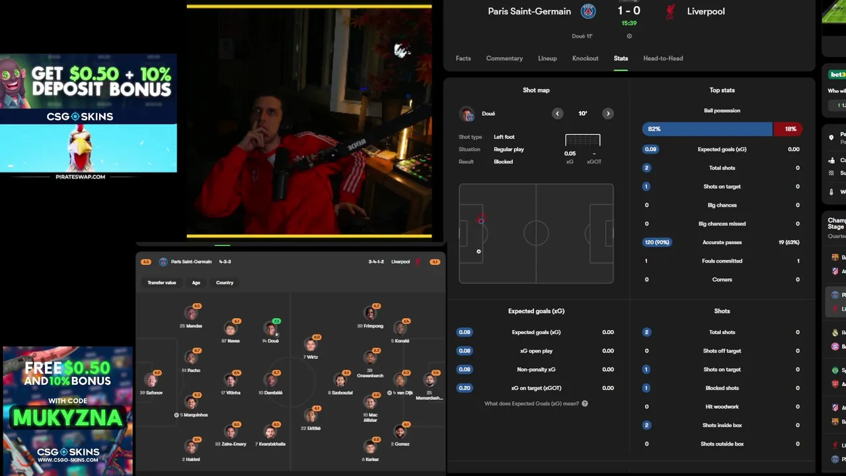Select player Marquinhos in the lineup
The height and width of the screenshot is (476, 846).
coord(191,405)
